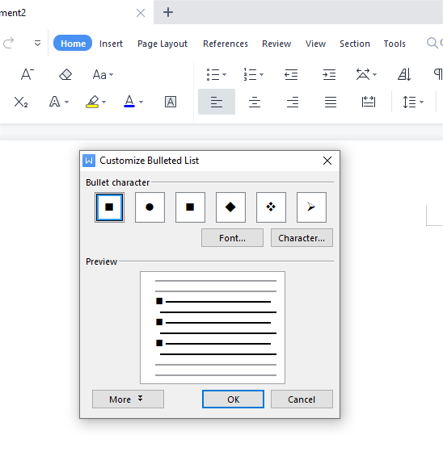Switch to the Home tab

click(73, 44)
